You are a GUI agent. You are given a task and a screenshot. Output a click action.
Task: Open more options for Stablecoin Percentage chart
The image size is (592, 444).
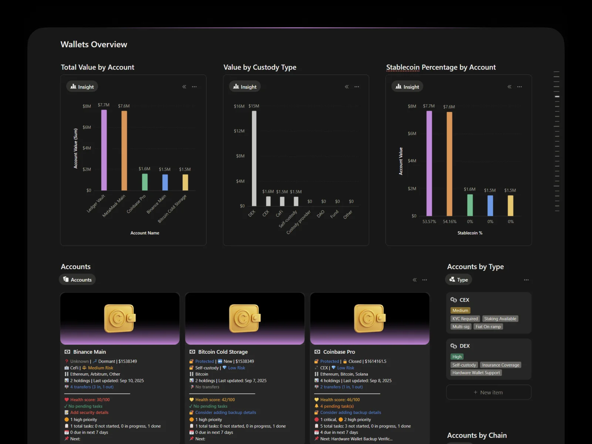(519, 87)
